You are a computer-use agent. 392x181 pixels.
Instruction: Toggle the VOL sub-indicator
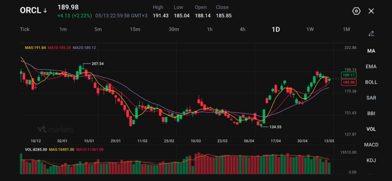[x=371, y=129]
